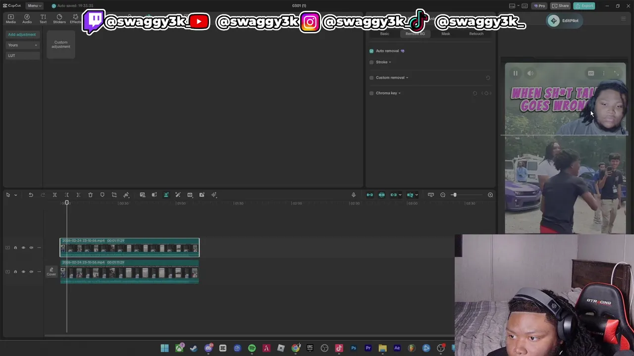Hide the top video track with eye icon
The height and width of the screenshot is (356, 634).
pyautogui.click(x=23, y=248)
